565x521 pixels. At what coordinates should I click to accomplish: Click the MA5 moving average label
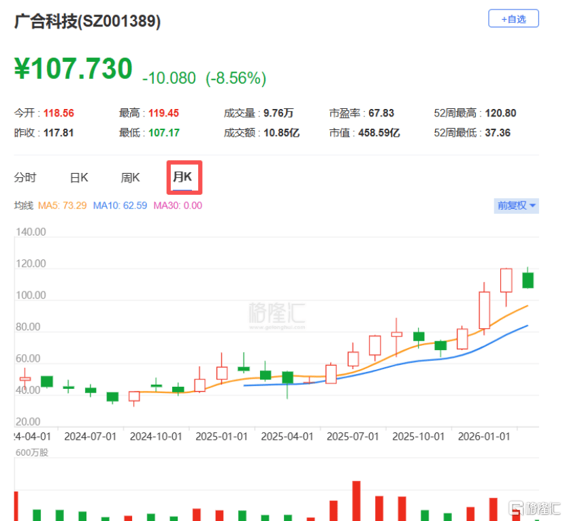[62, 206]
